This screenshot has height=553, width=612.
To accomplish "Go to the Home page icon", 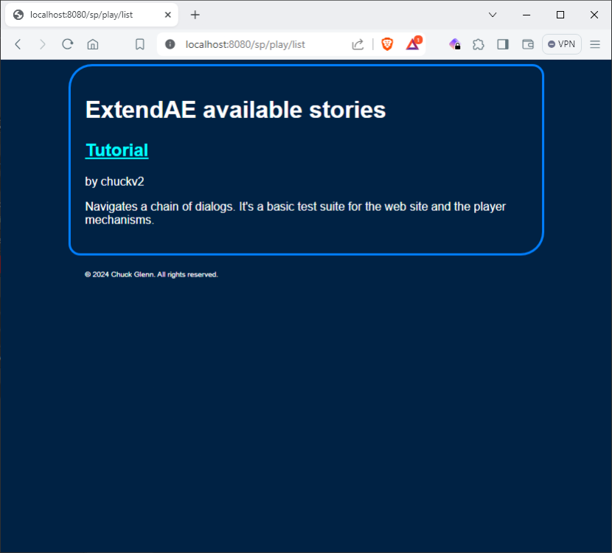I will (x=93, y=44).
